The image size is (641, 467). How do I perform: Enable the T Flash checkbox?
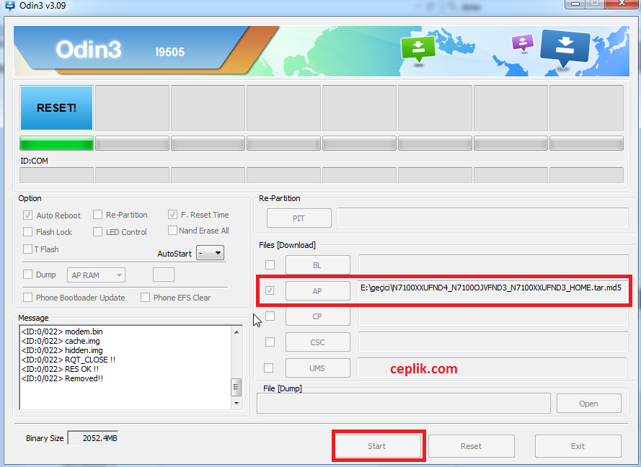click(x=28, y=249)
